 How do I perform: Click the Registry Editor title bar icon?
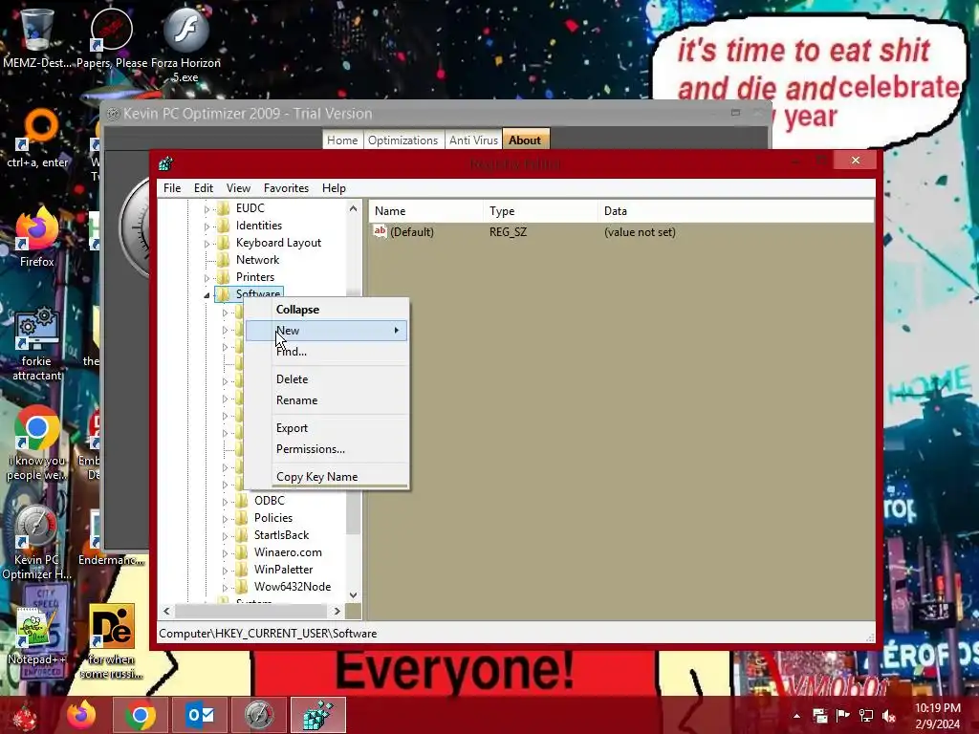pyautogui.click(x=165, y=164)
